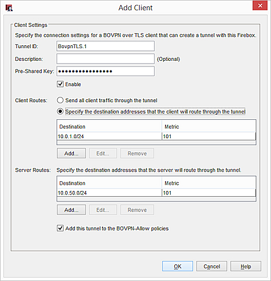Click Destination header in Client Routes table
The height and width of the screenshot is (281, 271).
click(x=109, y=126)
